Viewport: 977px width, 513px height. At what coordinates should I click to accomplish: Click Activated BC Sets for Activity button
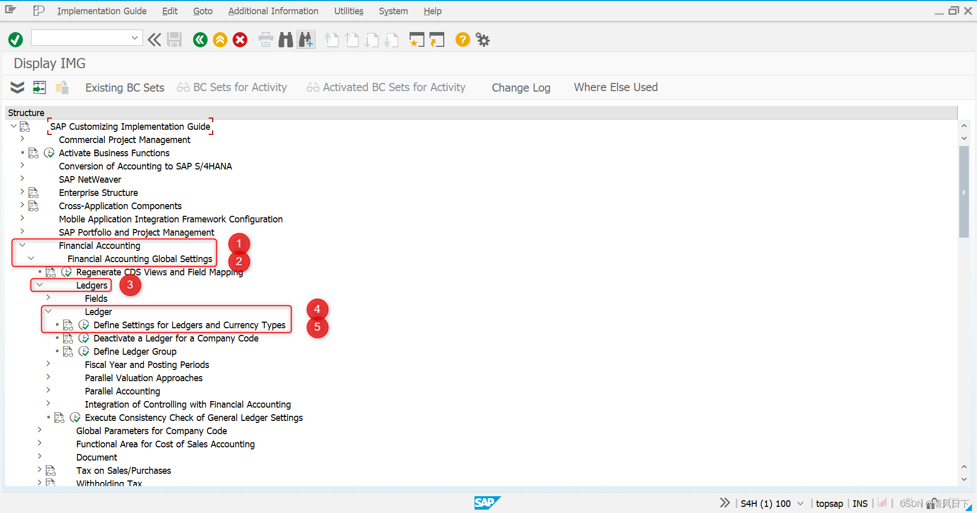coord(386,88)
